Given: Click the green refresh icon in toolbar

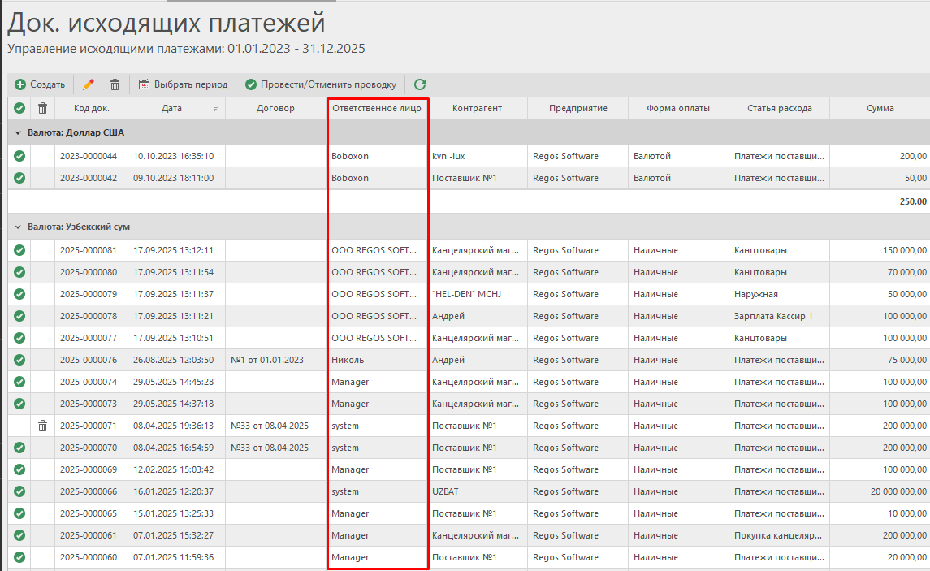Looking at the screenshot, I should tap(420, 84).
